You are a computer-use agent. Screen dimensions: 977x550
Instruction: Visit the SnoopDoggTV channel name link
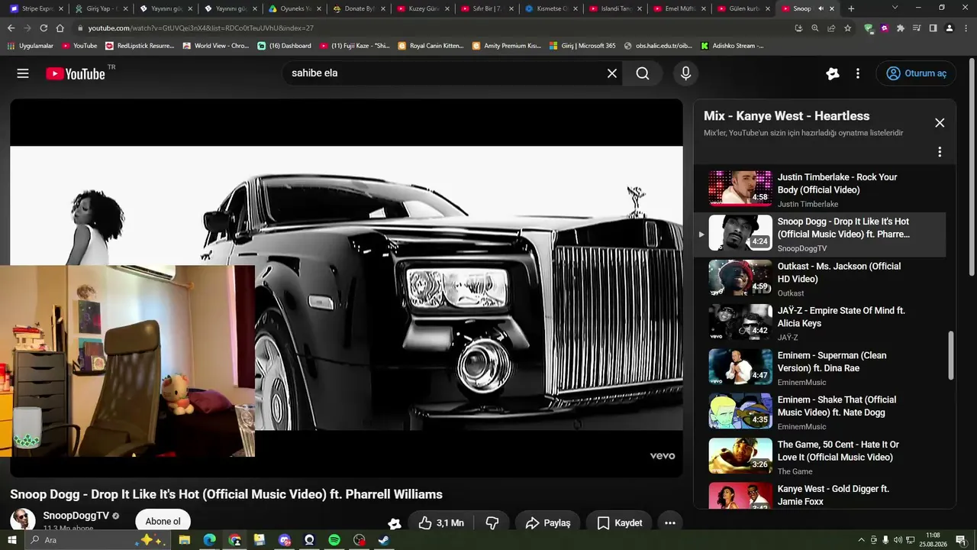[76, 516]
